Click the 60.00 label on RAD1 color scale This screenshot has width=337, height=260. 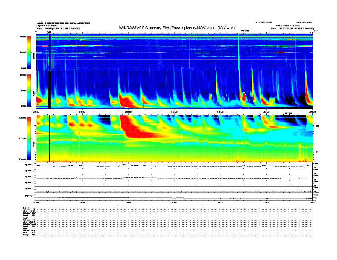pyautogui.click(x=23, y=75)
